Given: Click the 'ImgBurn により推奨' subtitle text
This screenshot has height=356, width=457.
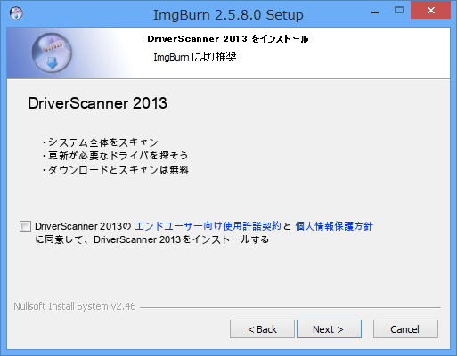Looking at the screenshot, I should 195,57.
